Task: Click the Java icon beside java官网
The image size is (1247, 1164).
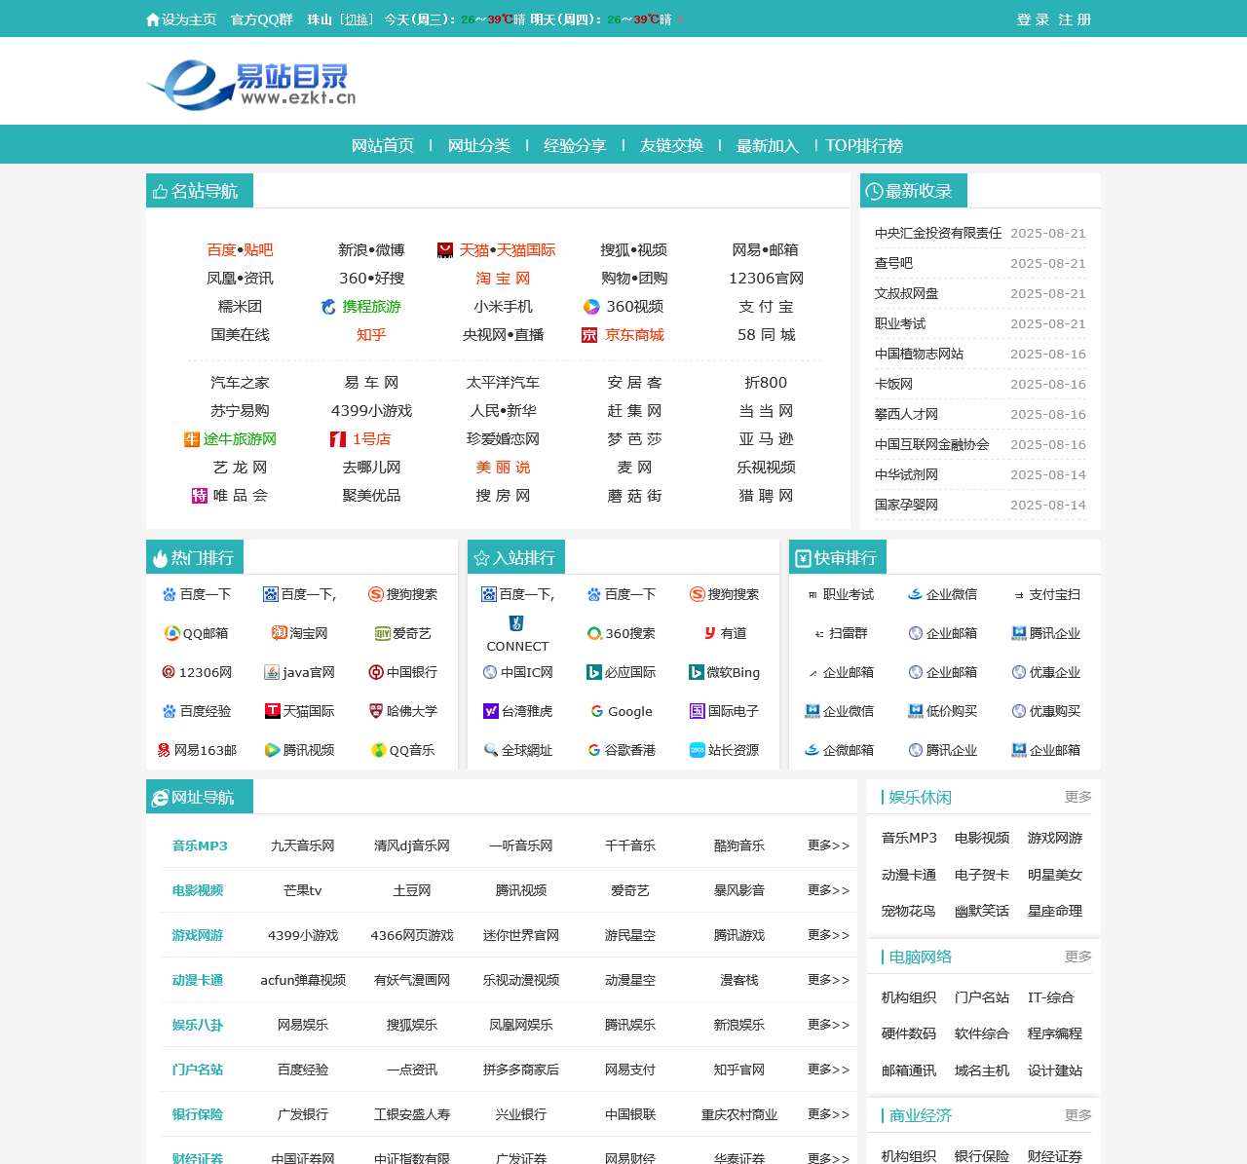Action: [x=272, y=672]
